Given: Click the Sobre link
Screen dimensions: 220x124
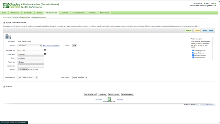Looking at the screenshot, I should (208, 3).
